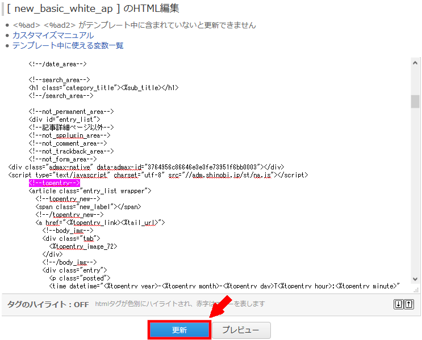
Task: Click the プレビュー preview button
Action: 241,330
